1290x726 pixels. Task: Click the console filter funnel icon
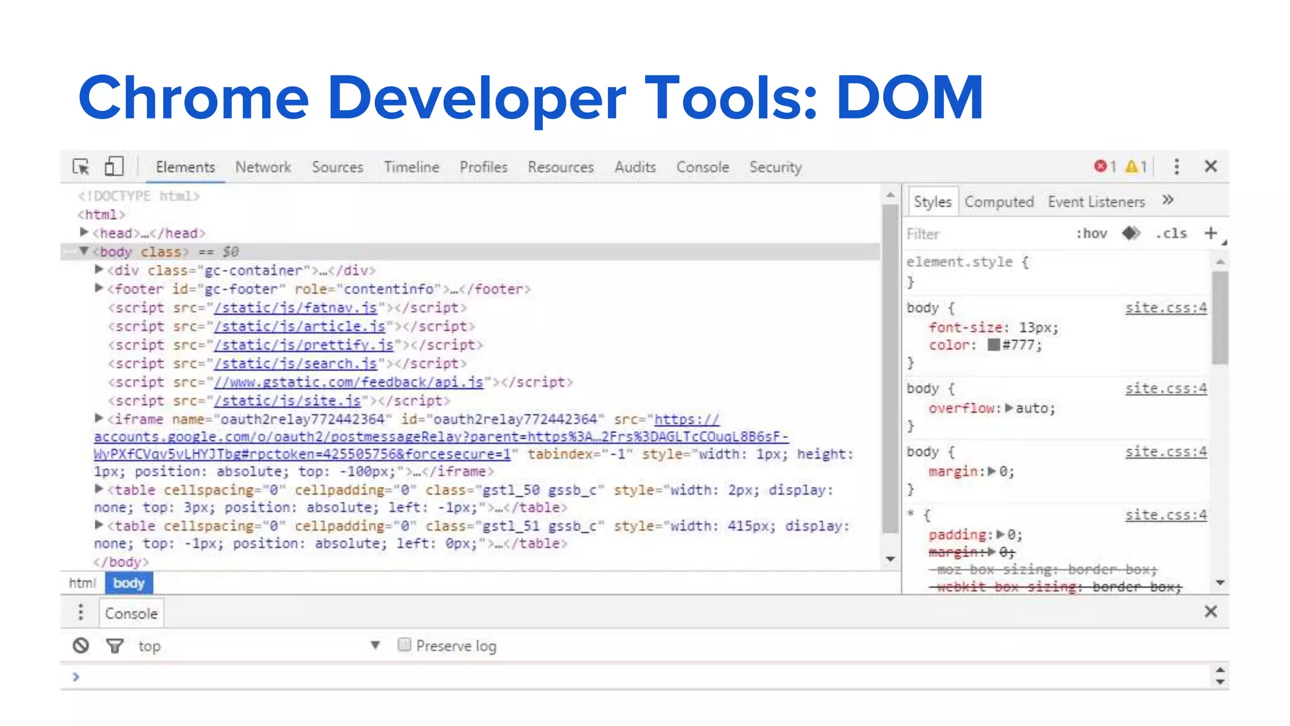115,646
